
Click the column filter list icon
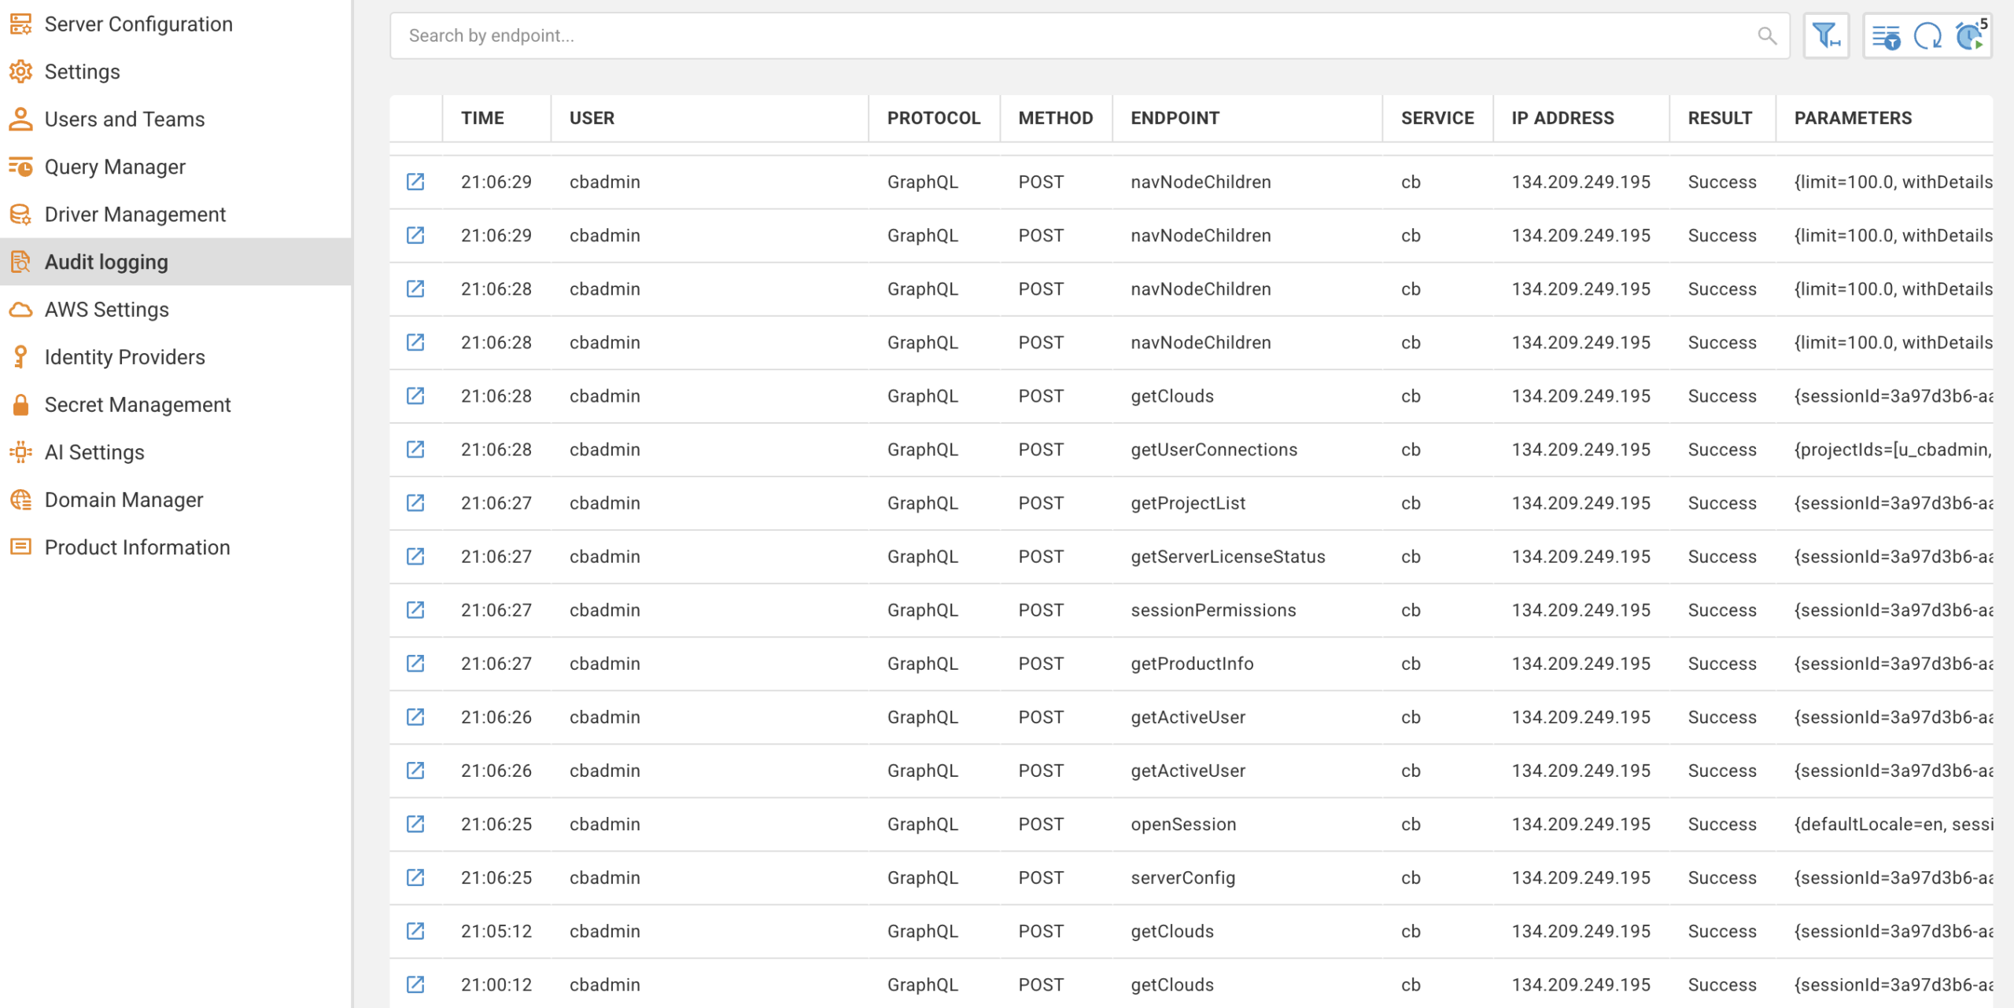(x=1886, y=36)
